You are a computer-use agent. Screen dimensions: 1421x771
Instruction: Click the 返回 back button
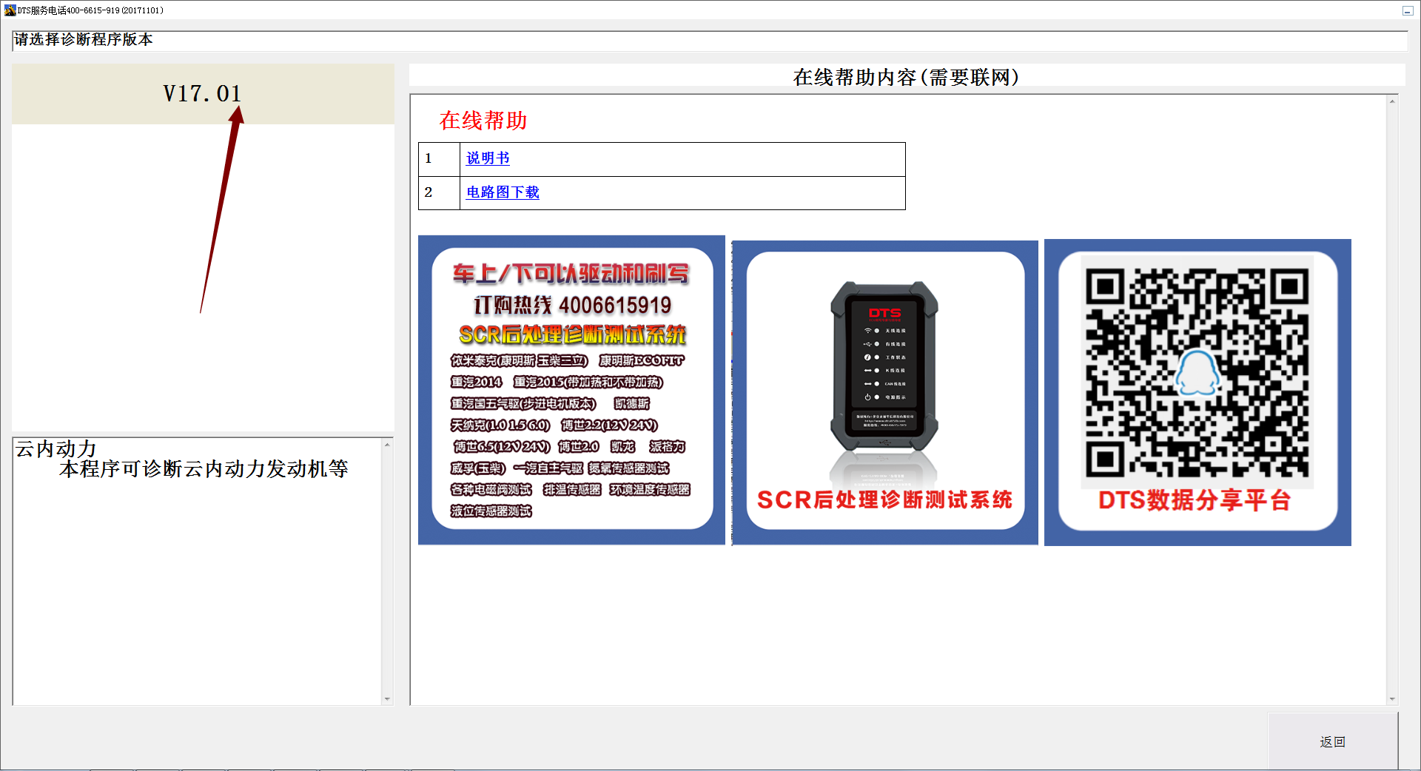point(1332,741)
